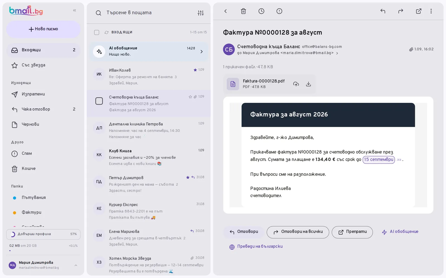Refresh the inbox list
The image size is (446, 278).
click(x=106, y=33)
